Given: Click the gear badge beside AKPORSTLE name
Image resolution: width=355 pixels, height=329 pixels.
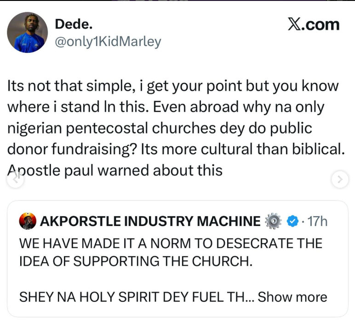Looking at the screenshot, I should click(x=273, y=221).
